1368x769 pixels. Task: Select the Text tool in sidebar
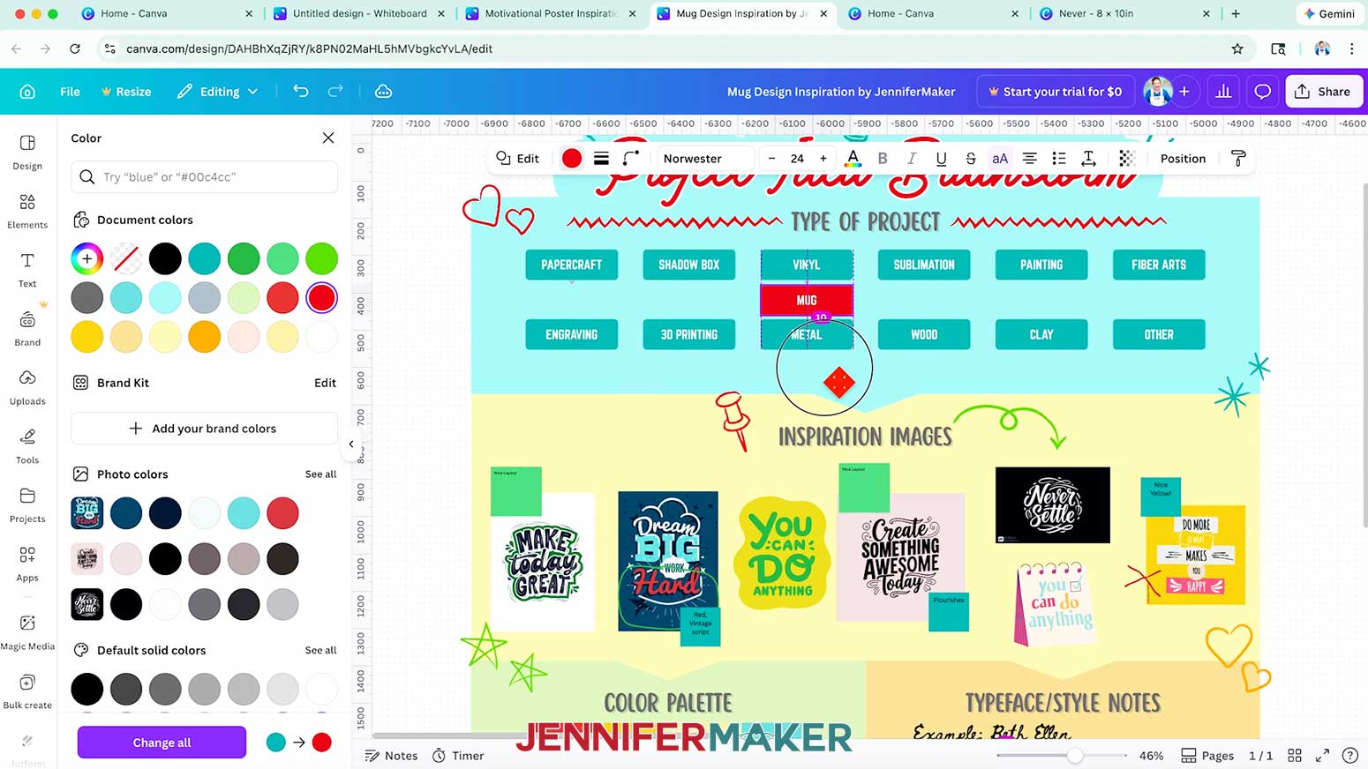click(x=27, y=270)
